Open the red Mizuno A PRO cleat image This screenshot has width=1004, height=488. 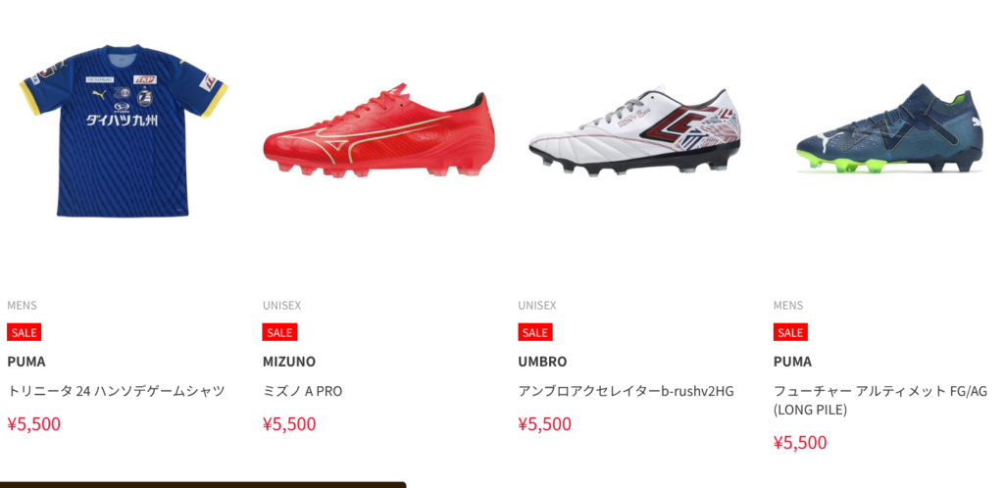pyautogui.click(x=379, y=130)
